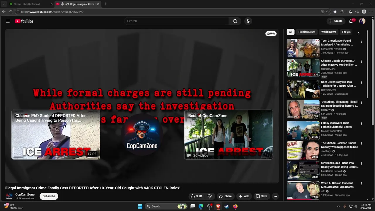Select the Politics News chip
The image size is (375, 211).
307,32
